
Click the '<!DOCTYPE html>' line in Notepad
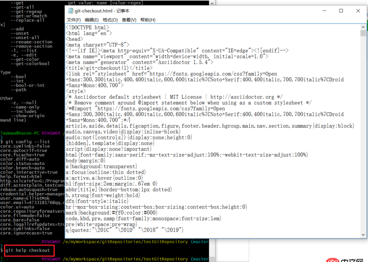87,28
